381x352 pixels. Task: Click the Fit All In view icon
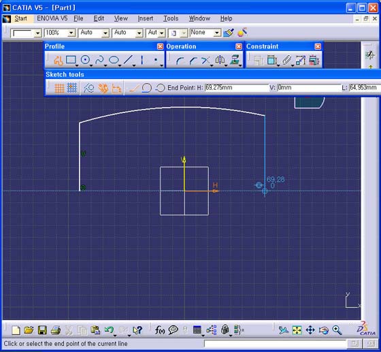(297, 330)
